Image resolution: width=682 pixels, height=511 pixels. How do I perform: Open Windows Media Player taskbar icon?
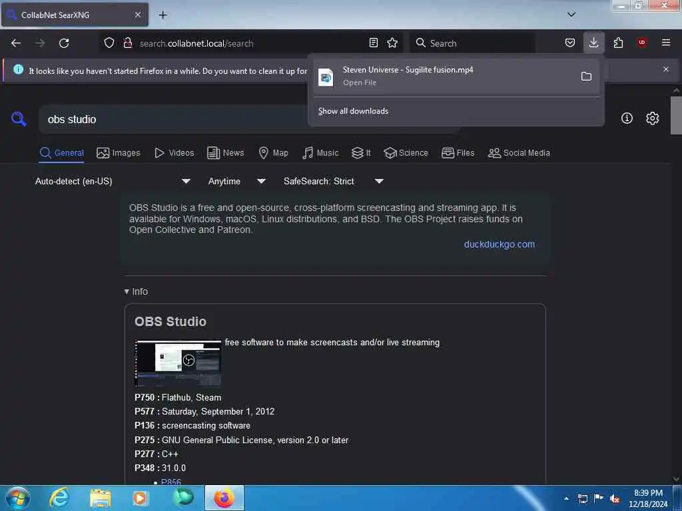[x=140, y=498]
